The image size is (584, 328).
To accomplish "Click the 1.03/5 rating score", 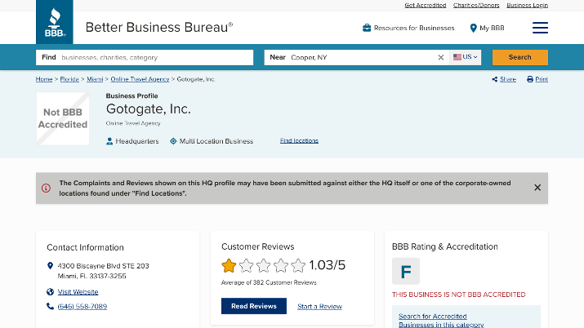I will tap(328, 265).
